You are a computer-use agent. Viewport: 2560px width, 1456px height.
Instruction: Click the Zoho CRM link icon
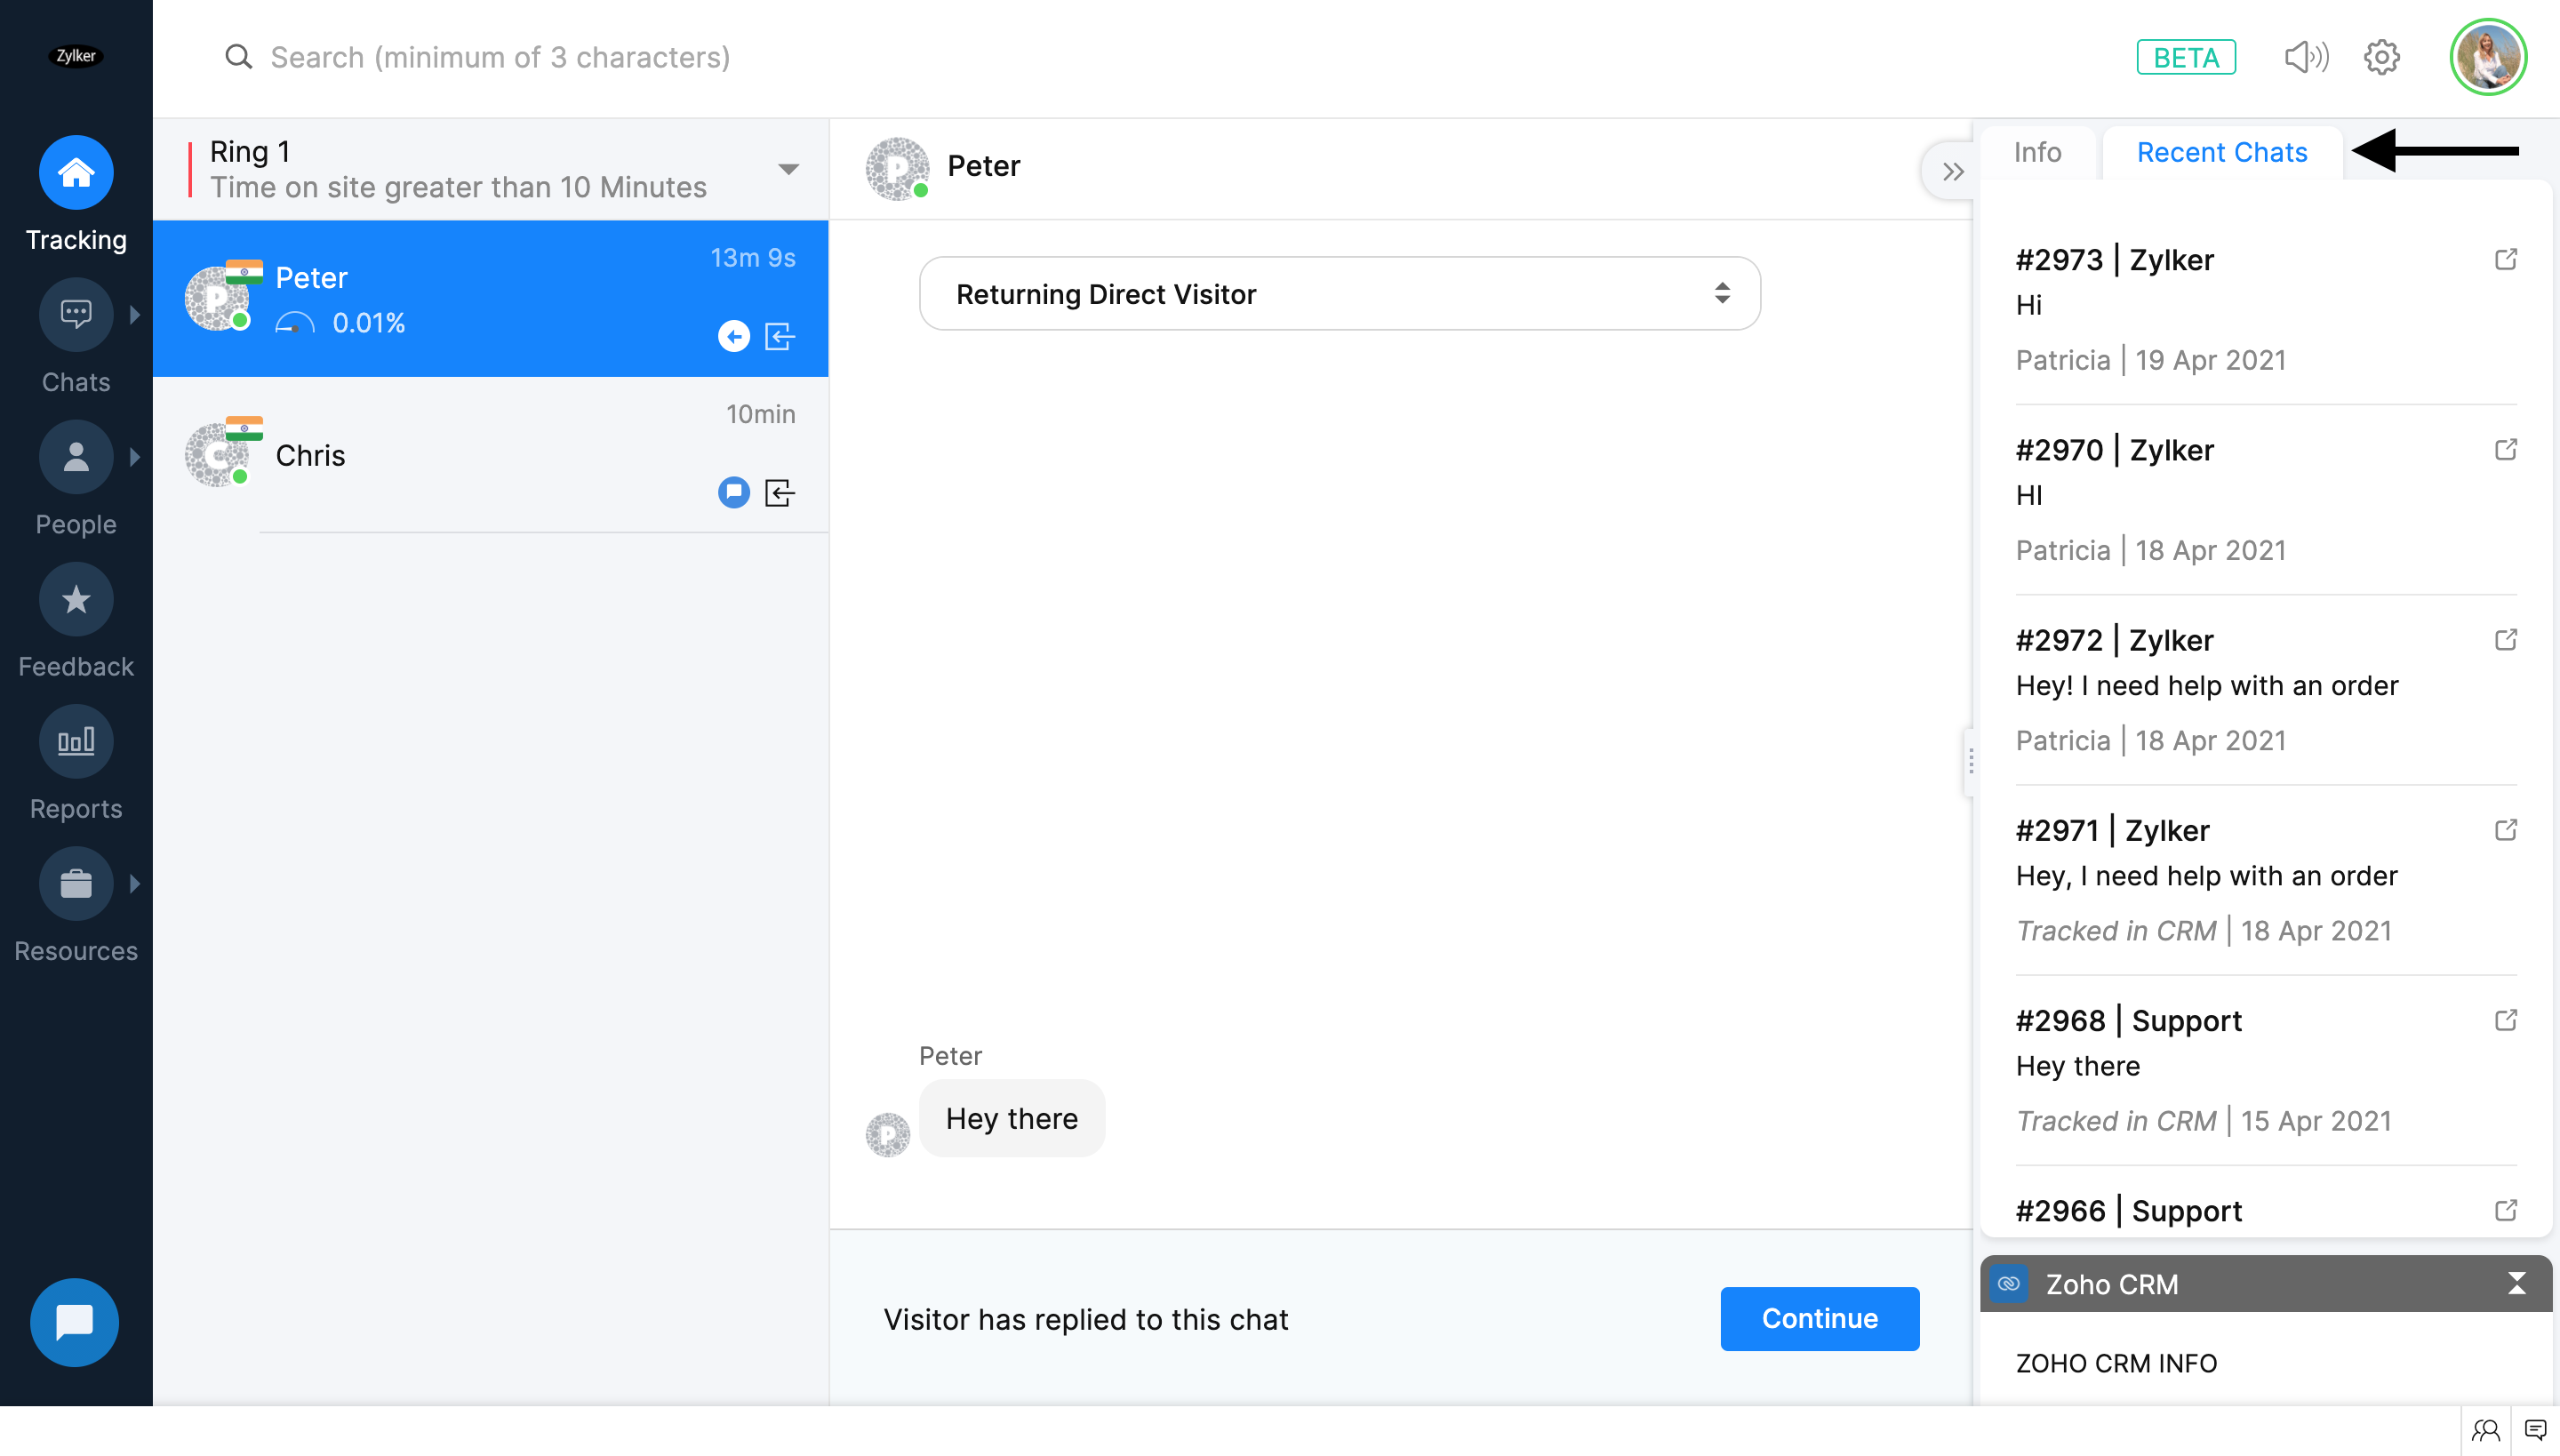(x=2009, y=1283)
